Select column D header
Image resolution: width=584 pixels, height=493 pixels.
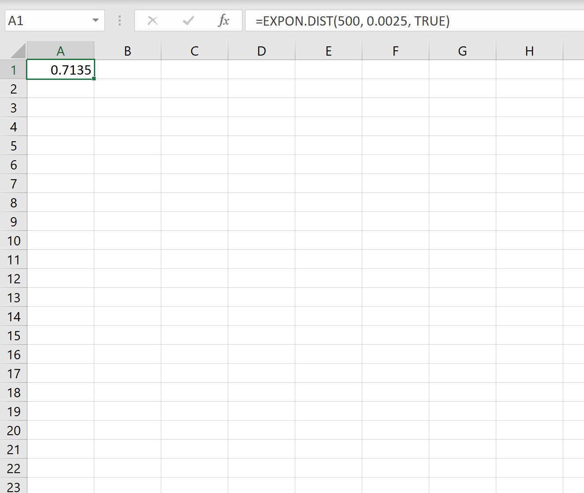pyautogui.click(x=261, y=50)
